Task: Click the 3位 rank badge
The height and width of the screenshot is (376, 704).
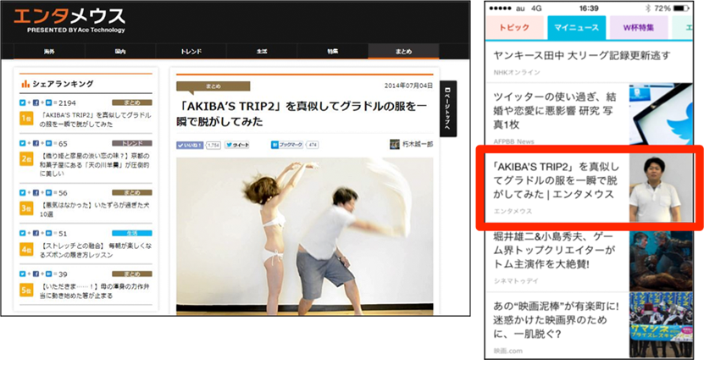Action: pyautogui.click(x=26, y=208)
